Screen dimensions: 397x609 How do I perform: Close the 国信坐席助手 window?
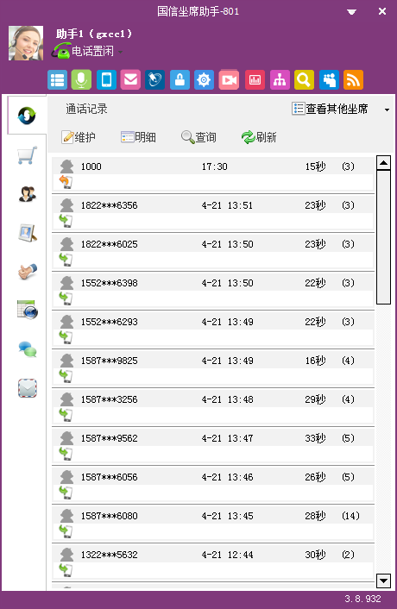coord(382,12)
